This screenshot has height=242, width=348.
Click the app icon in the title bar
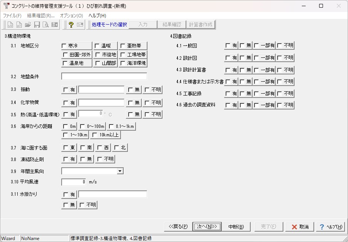coord(6,6)
